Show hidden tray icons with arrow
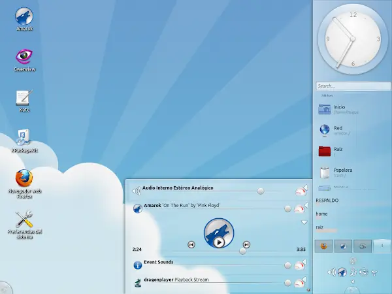The image size is (392, 294). 353,282
